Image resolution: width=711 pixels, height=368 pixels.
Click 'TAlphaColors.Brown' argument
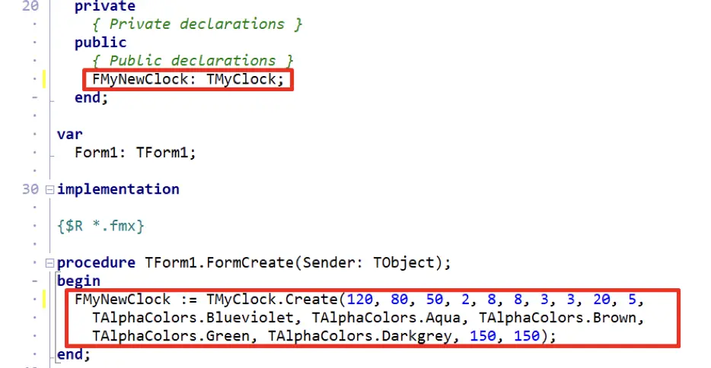coord(558,318)
